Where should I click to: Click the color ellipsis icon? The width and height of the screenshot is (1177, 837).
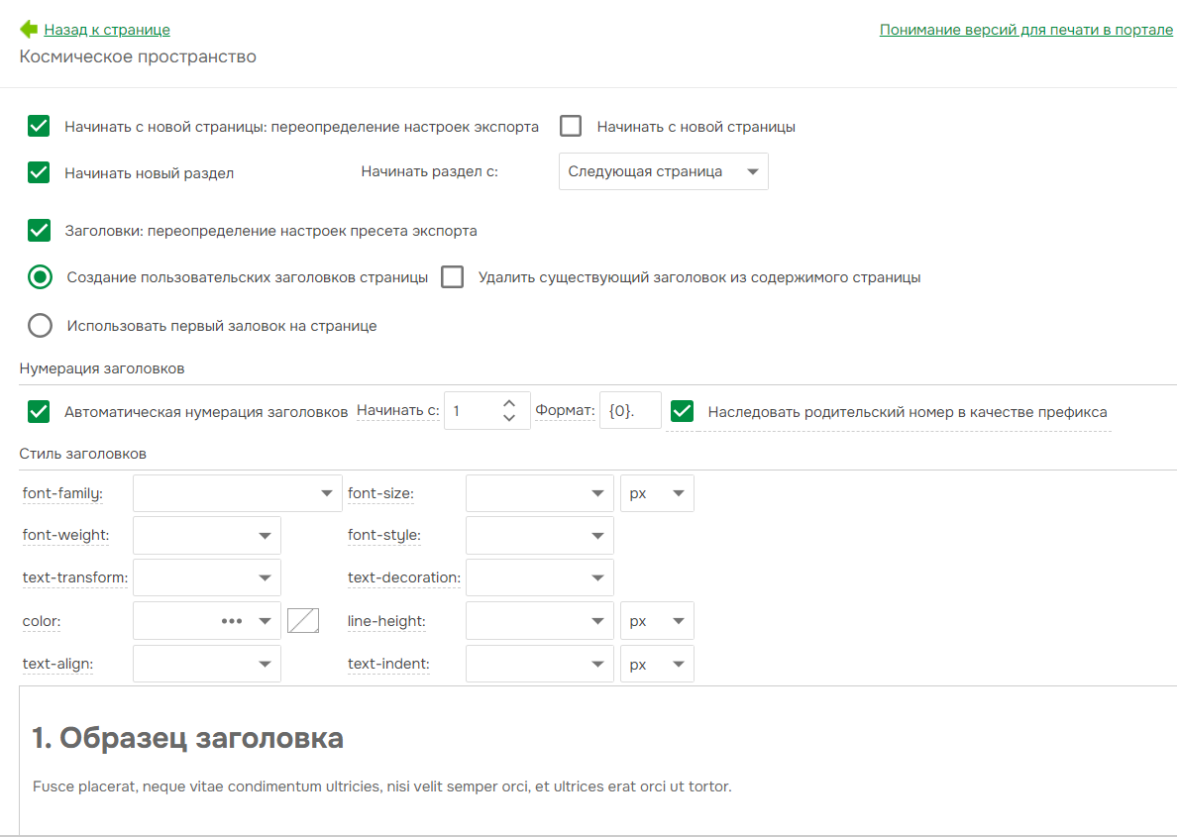(x=232, y=621)
